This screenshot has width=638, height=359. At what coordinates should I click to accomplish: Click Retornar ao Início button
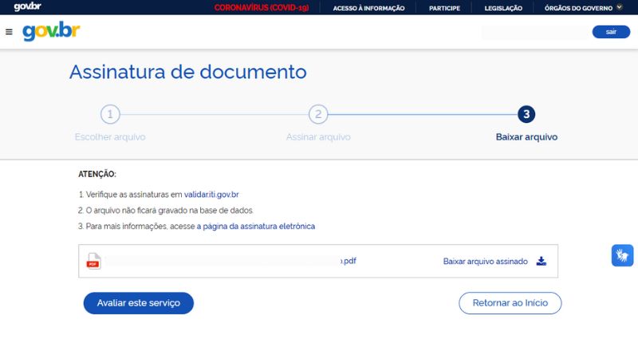[x=510, y=303]
